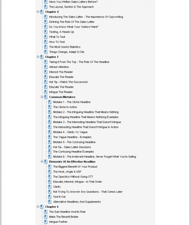Collapse the Chapter 6 tree node

pyautogui.click(x=38, y=207)
